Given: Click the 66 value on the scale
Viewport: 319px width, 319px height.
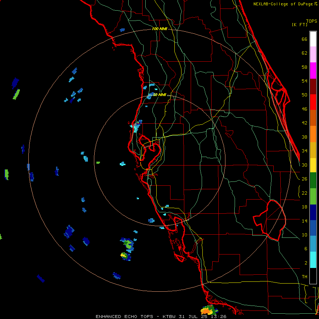Looking at the screenshot, I should 304,39.
